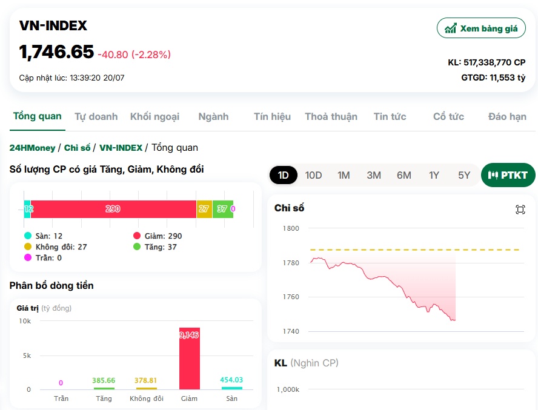Go to Chỉ số breadcrumb link
Screen dimensions: 538x410
click(x=77, y=148)
